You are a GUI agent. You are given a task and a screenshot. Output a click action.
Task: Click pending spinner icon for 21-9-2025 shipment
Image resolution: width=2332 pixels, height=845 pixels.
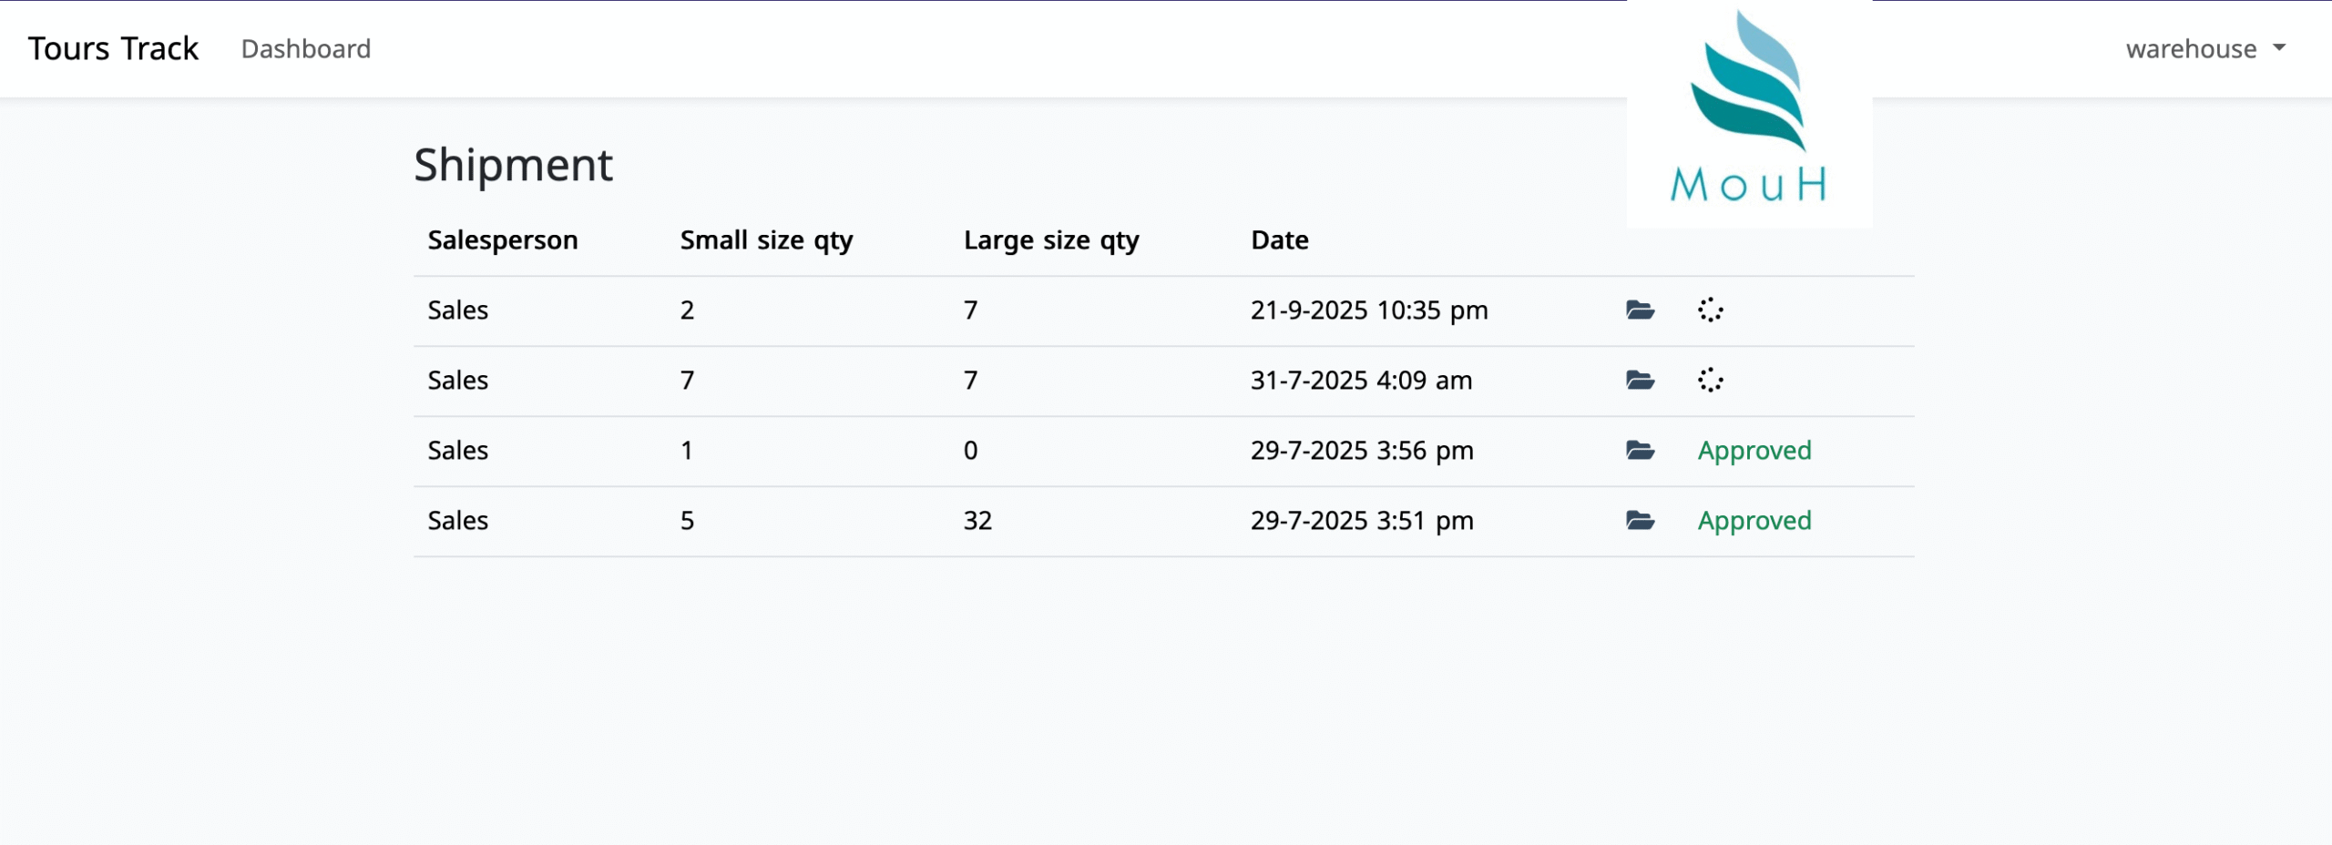pyautogui.click(x=1710, y=311)
